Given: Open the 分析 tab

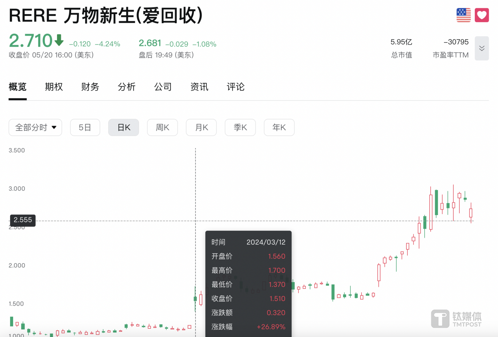Looking at the screenshot, I should [x=127, y=87].
